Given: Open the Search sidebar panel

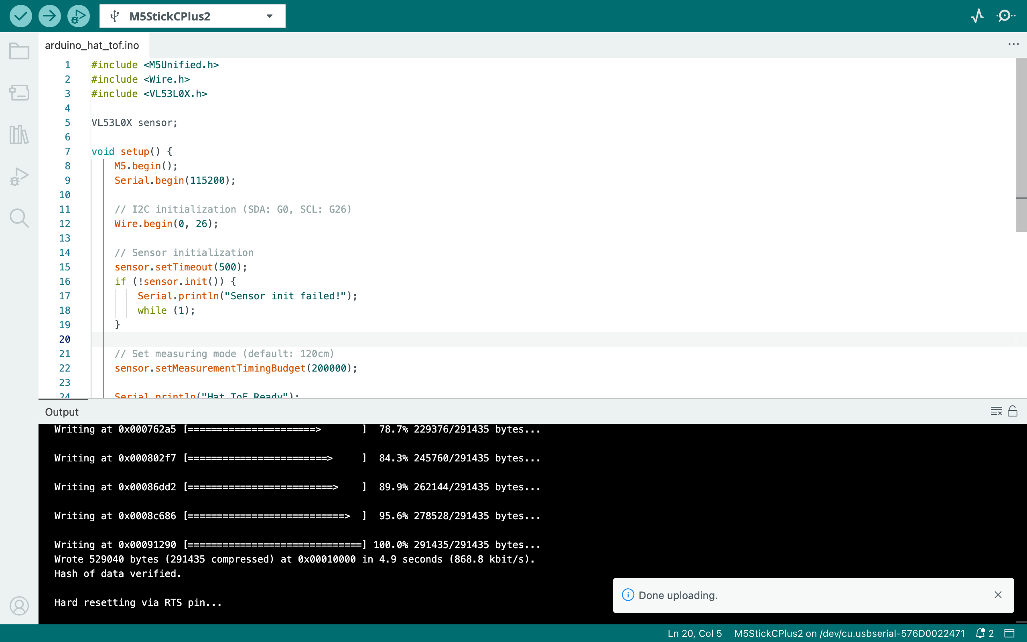Looking at the screenshot, I should 19,218.
